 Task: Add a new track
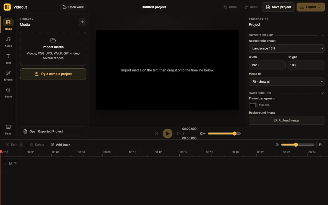60,145
